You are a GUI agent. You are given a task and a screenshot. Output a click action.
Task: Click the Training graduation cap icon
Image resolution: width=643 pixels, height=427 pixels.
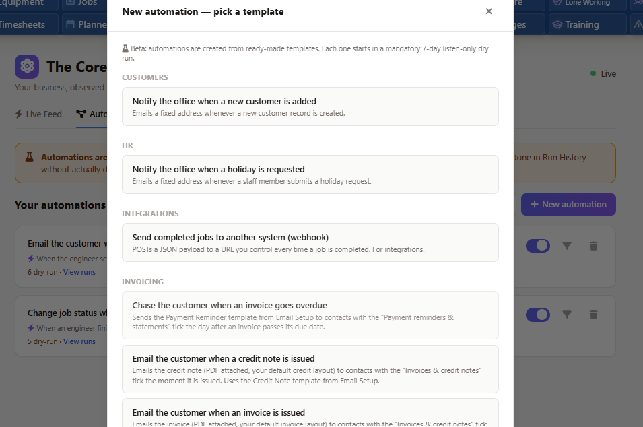557,25
